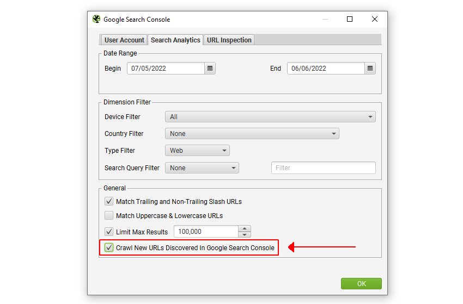Viewport: 463px width, 304px height.
Task: Minimize the Google Search Console window
Action: pyautogui.click(x=325, y=19)
